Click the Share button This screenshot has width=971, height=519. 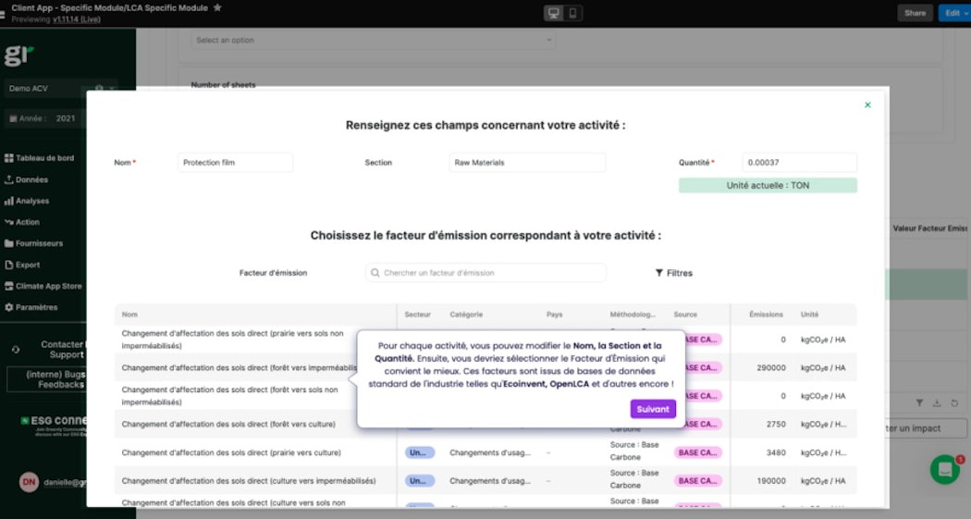click(x=915, y=13)
